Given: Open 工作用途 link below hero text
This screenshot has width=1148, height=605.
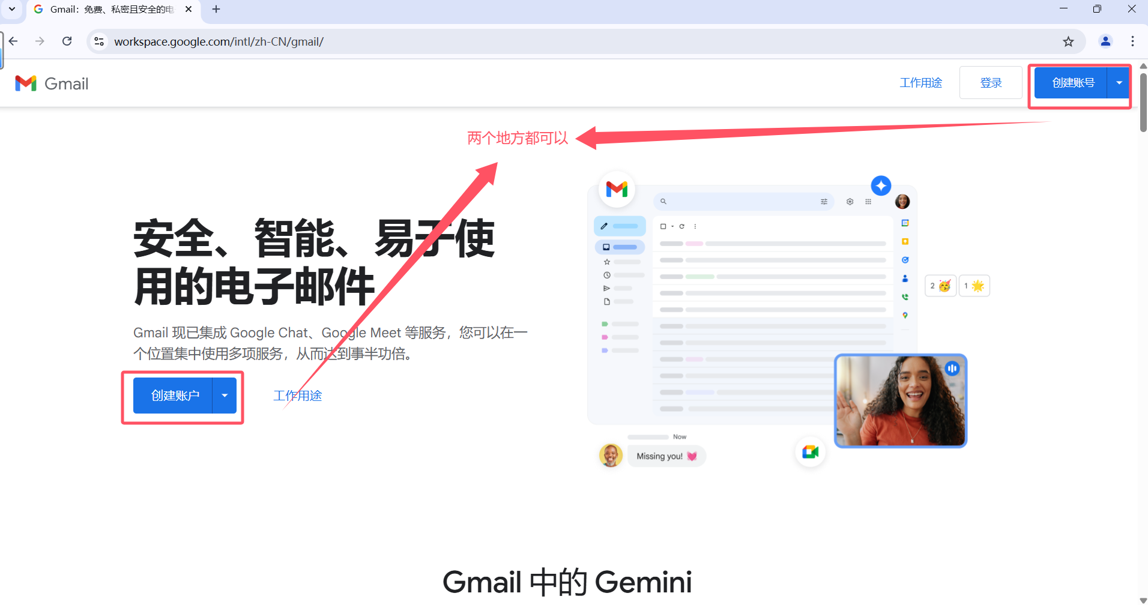Looking at the screenshot, I should [298, 396].
